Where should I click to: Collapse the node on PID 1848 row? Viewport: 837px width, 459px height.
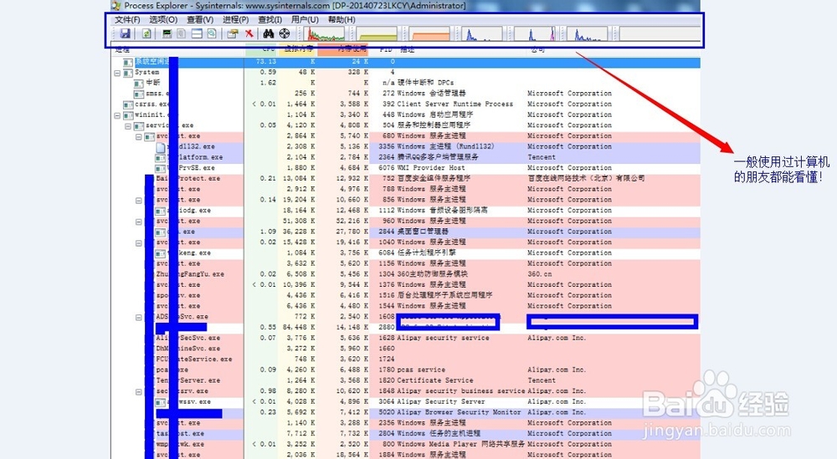pyautogui.click(x=139, y=392)
